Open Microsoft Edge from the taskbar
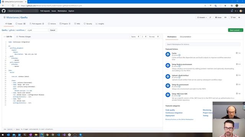Viewport: 245px width, 137px height. click(x=42, y=135)
